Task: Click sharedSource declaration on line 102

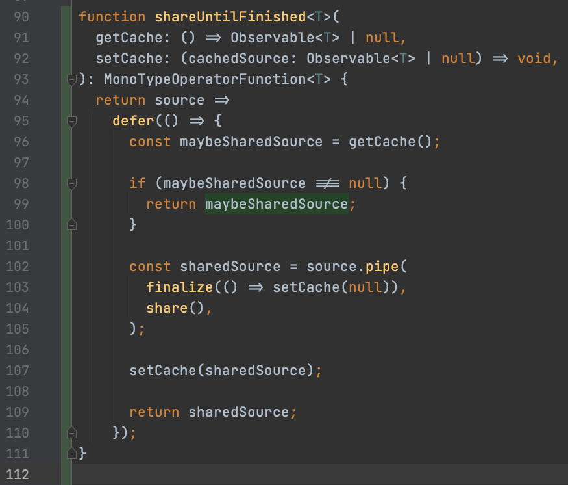Action: [x=230, y=267]
